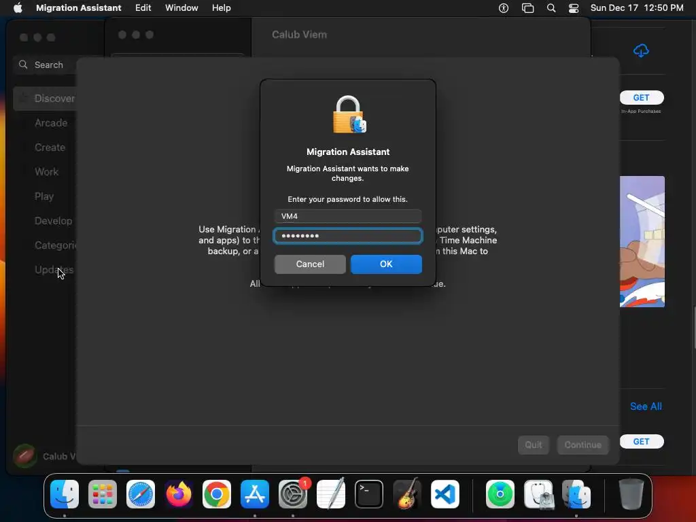Open Disk Utility from the Dock
This screenshot has width=696, height=522.
pos(538,494)
